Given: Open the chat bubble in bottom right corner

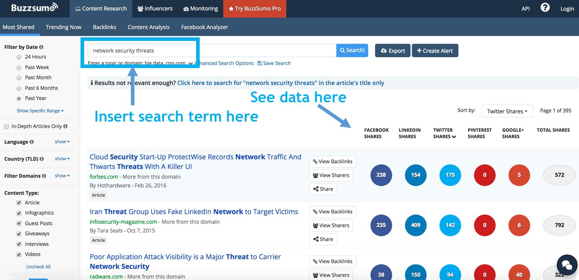Looking at the screenshot, I should (566, 265).
